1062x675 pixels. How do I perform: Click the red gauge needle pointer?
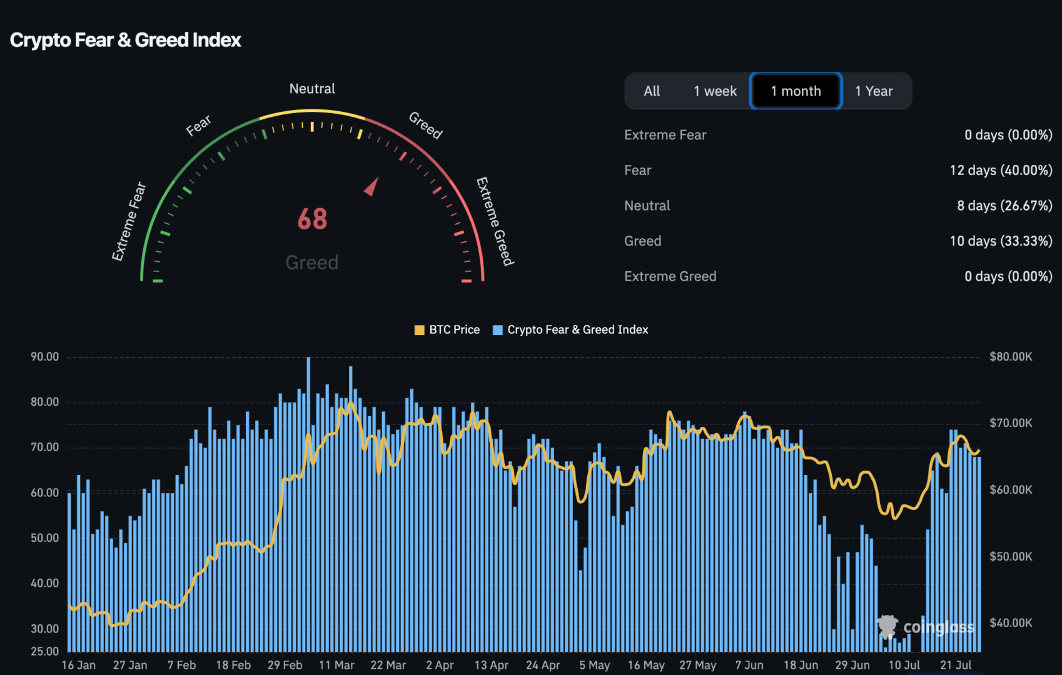click(372, 186)
